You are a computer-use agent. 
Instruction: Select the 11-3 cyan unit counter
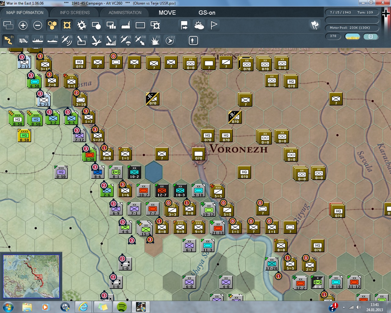point(207,245)
